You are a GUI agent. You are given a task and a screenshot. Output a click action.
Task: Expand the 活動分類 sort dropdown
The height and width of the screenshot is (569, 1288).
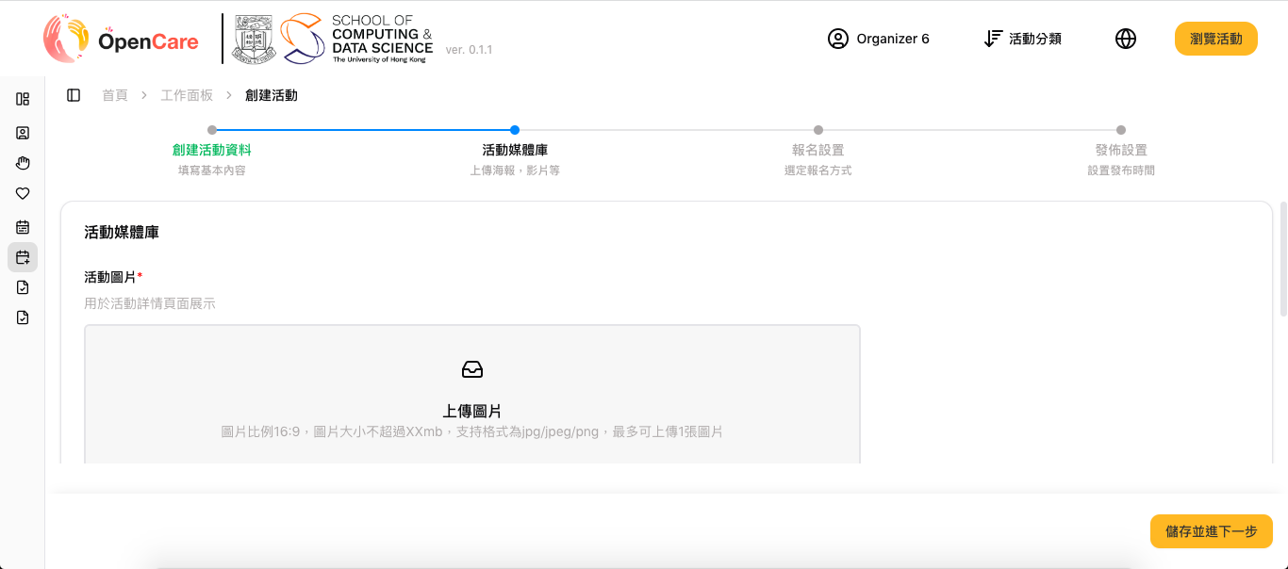pyautogui.click(x=1022, y=39)
